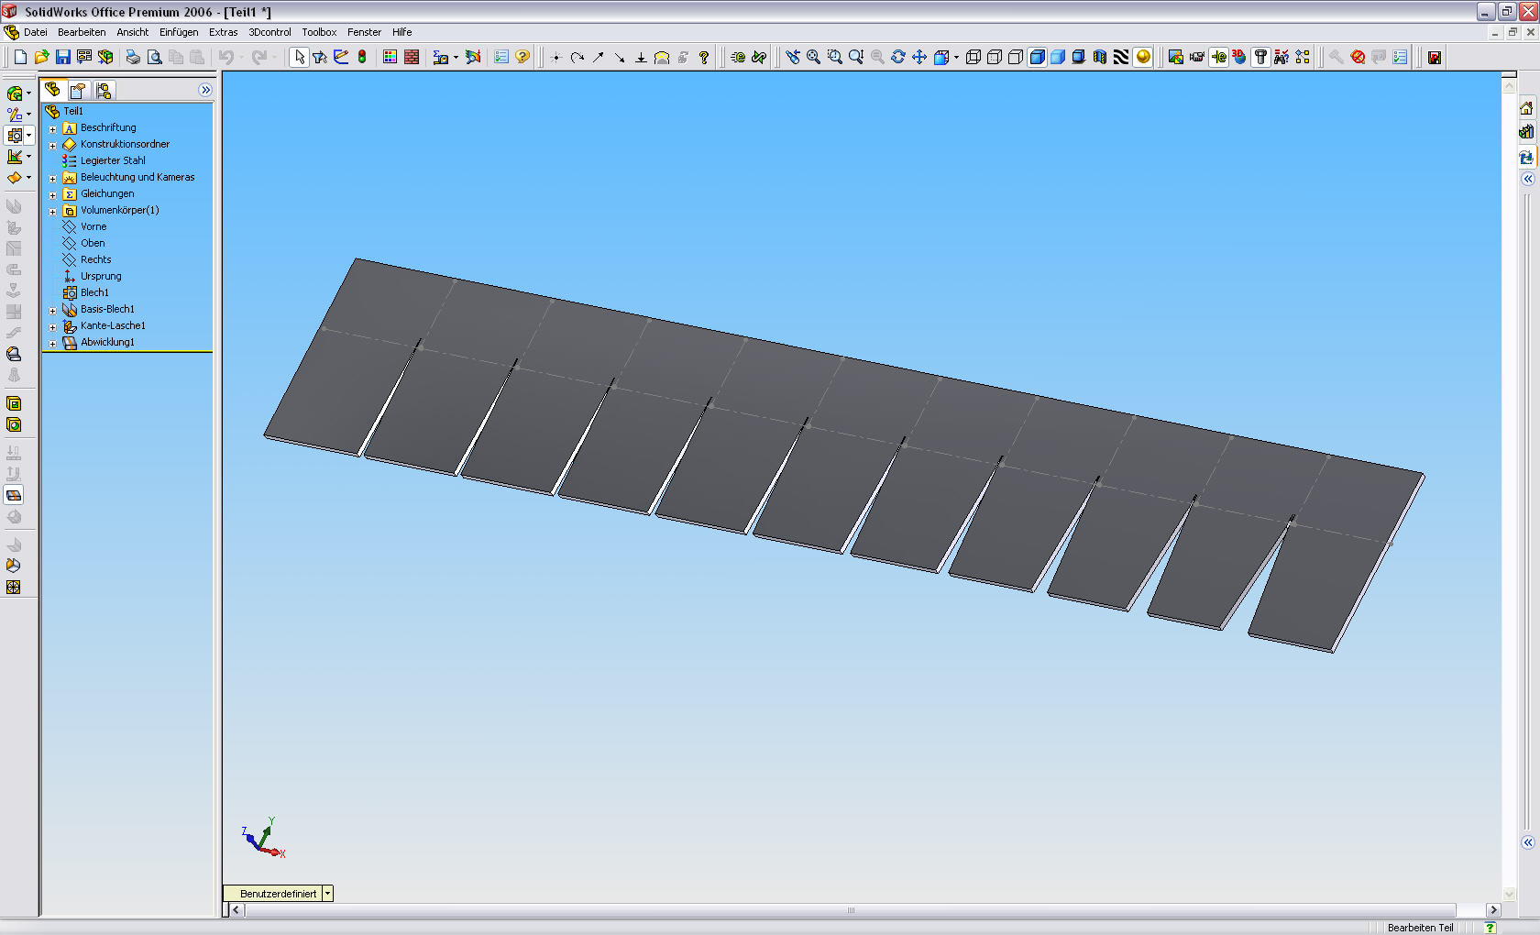Click the horizontal scrollbar right arrow
Screen dimensions: 1540x935
click(x=1493, y=910)
